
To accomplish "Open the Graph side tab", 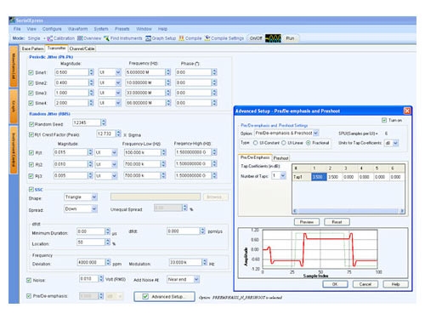I will pos(14,106).
